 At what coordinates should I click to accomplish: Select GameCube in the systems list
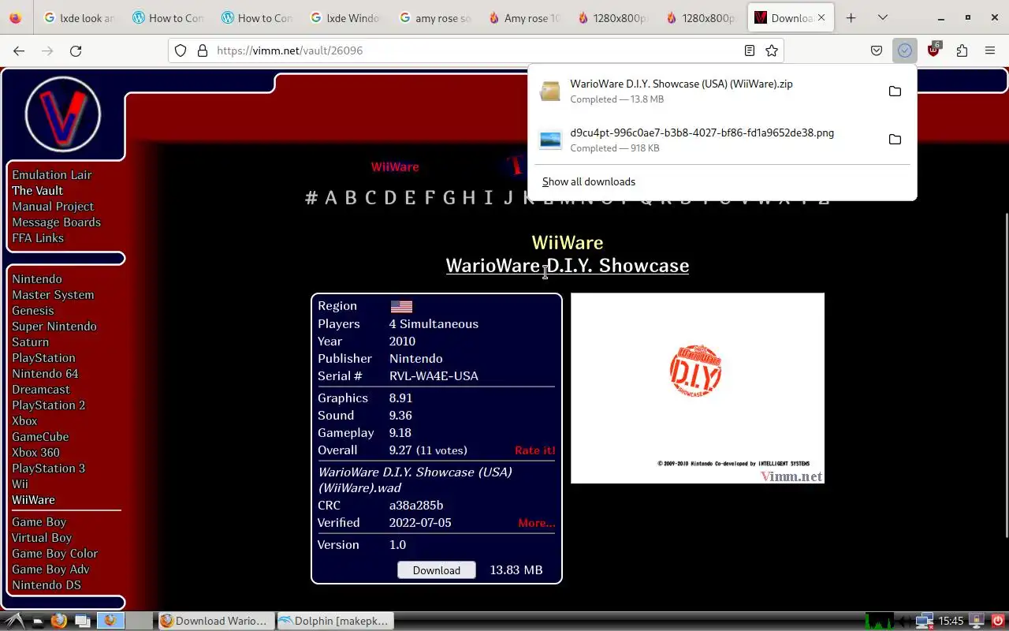pyautogui.click(x=40, y=437)
